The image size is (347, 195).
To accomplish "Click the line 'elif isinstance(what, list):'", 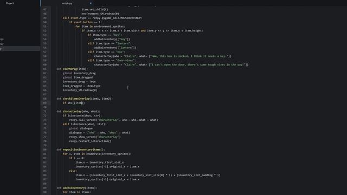I will (85, 124).
